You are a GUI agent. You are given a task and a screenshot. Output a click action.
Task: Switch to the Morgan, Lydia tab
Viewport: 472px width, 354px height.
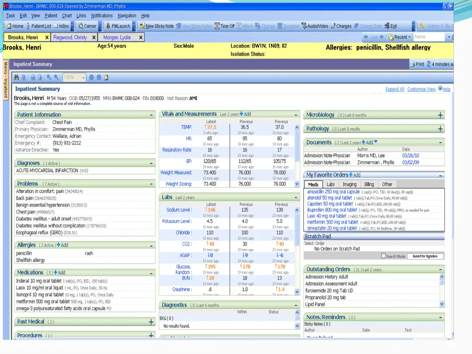(x=117, y=37)
